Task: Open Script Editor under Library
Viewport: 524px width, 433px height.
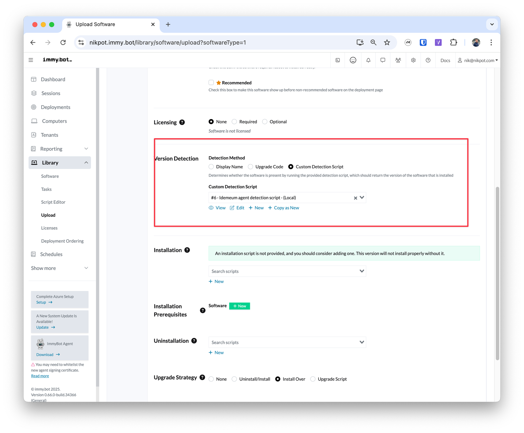Action: click(53, 202)
